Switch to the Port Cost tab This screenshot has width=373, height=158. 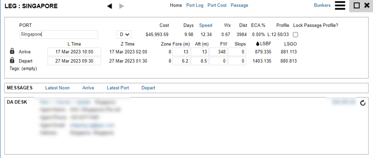pos(217,5)
